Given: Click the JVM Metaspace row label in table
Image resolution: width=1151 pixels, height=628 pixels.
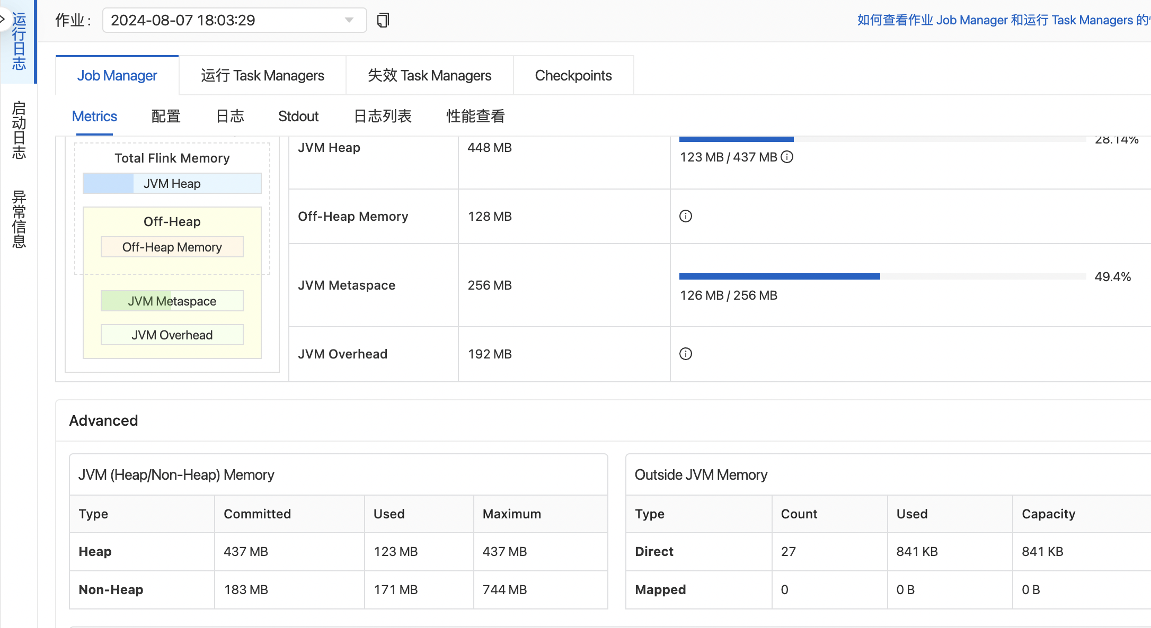Looking at the screenshot, I should point(347,285).
